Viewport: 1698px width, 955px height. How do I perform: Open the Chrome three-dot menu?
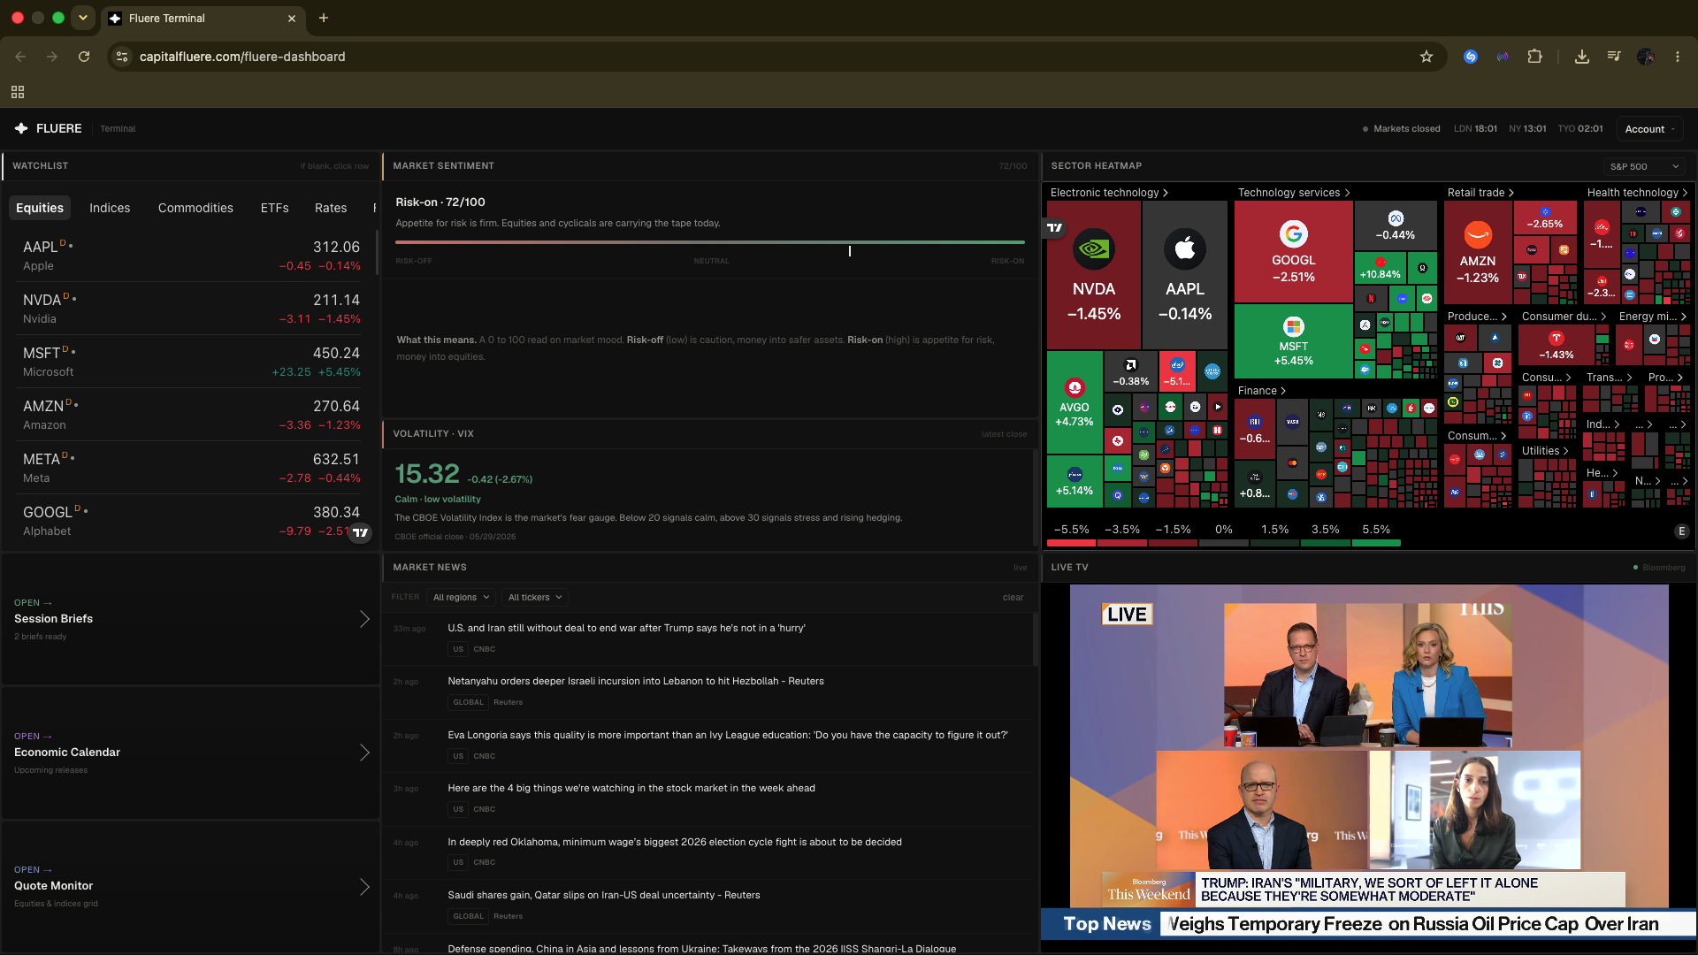(1678, 57)
